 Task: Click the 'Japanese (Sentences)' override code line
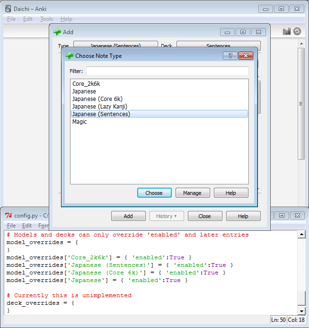coord(120,265)
